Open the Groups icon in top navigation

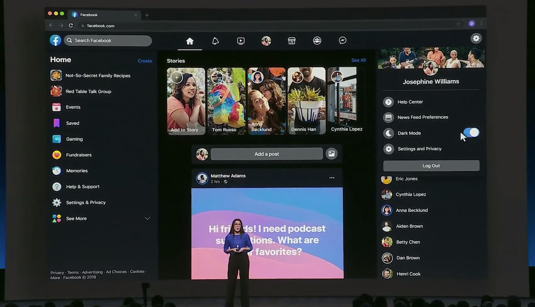click(x=317, y=41)
